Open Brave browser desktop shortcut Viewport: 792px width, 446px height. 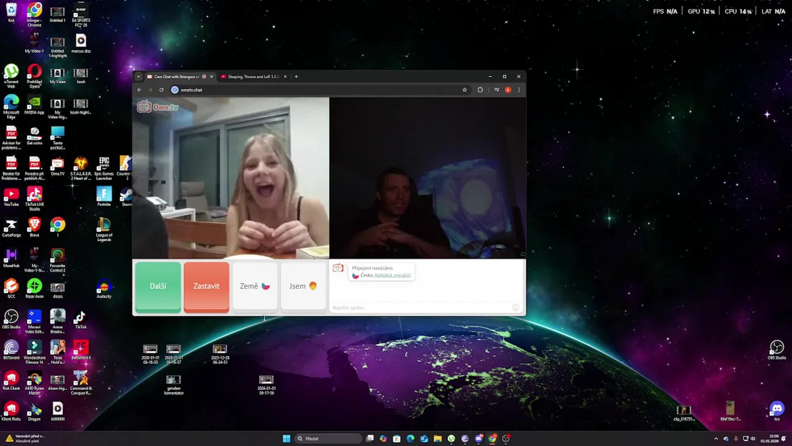pyautogui.click(x=35, y=227)
